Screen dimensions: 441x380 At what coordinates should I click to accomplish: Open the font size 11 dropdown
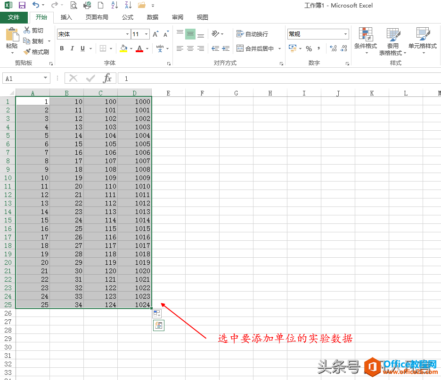[x=146, y=34]
